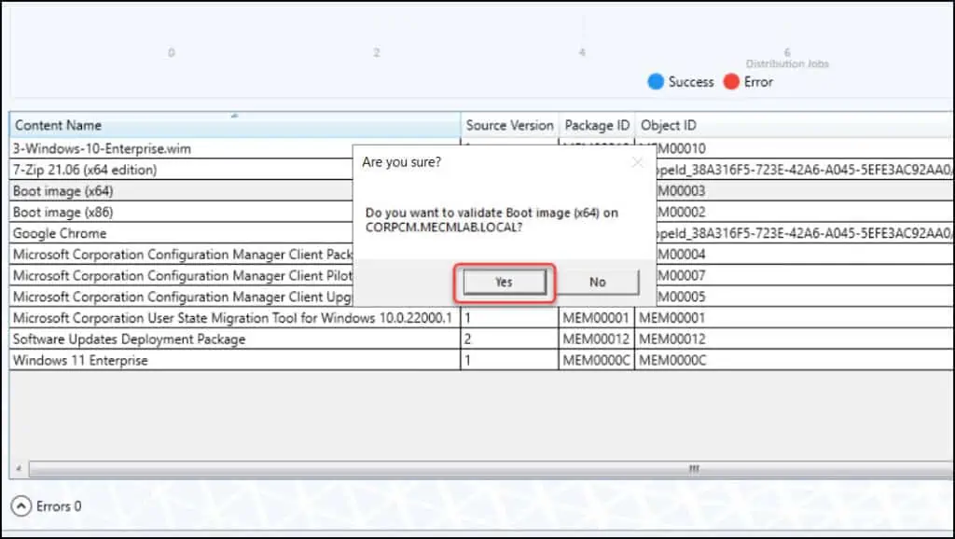955x539 pixels.
Task: Expand the Errors 0 section
Action: click(21, 506)
